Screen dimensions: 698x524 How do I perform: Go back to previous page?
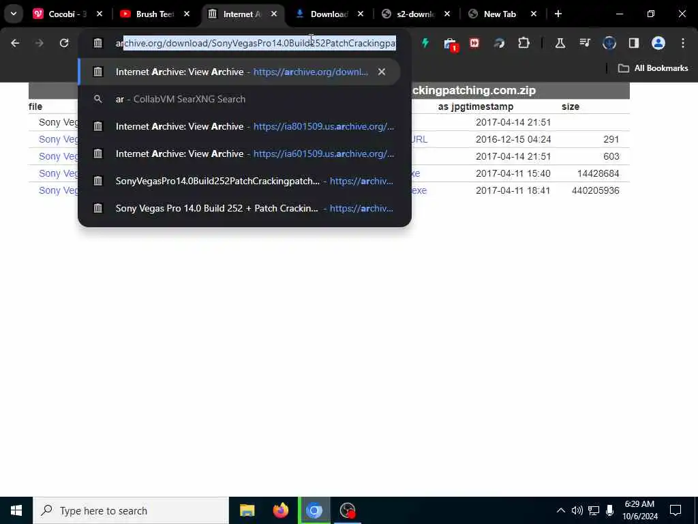click(15, 43)
